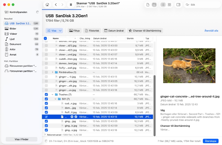Open the Dokument category in sidebar

[15, 44]
